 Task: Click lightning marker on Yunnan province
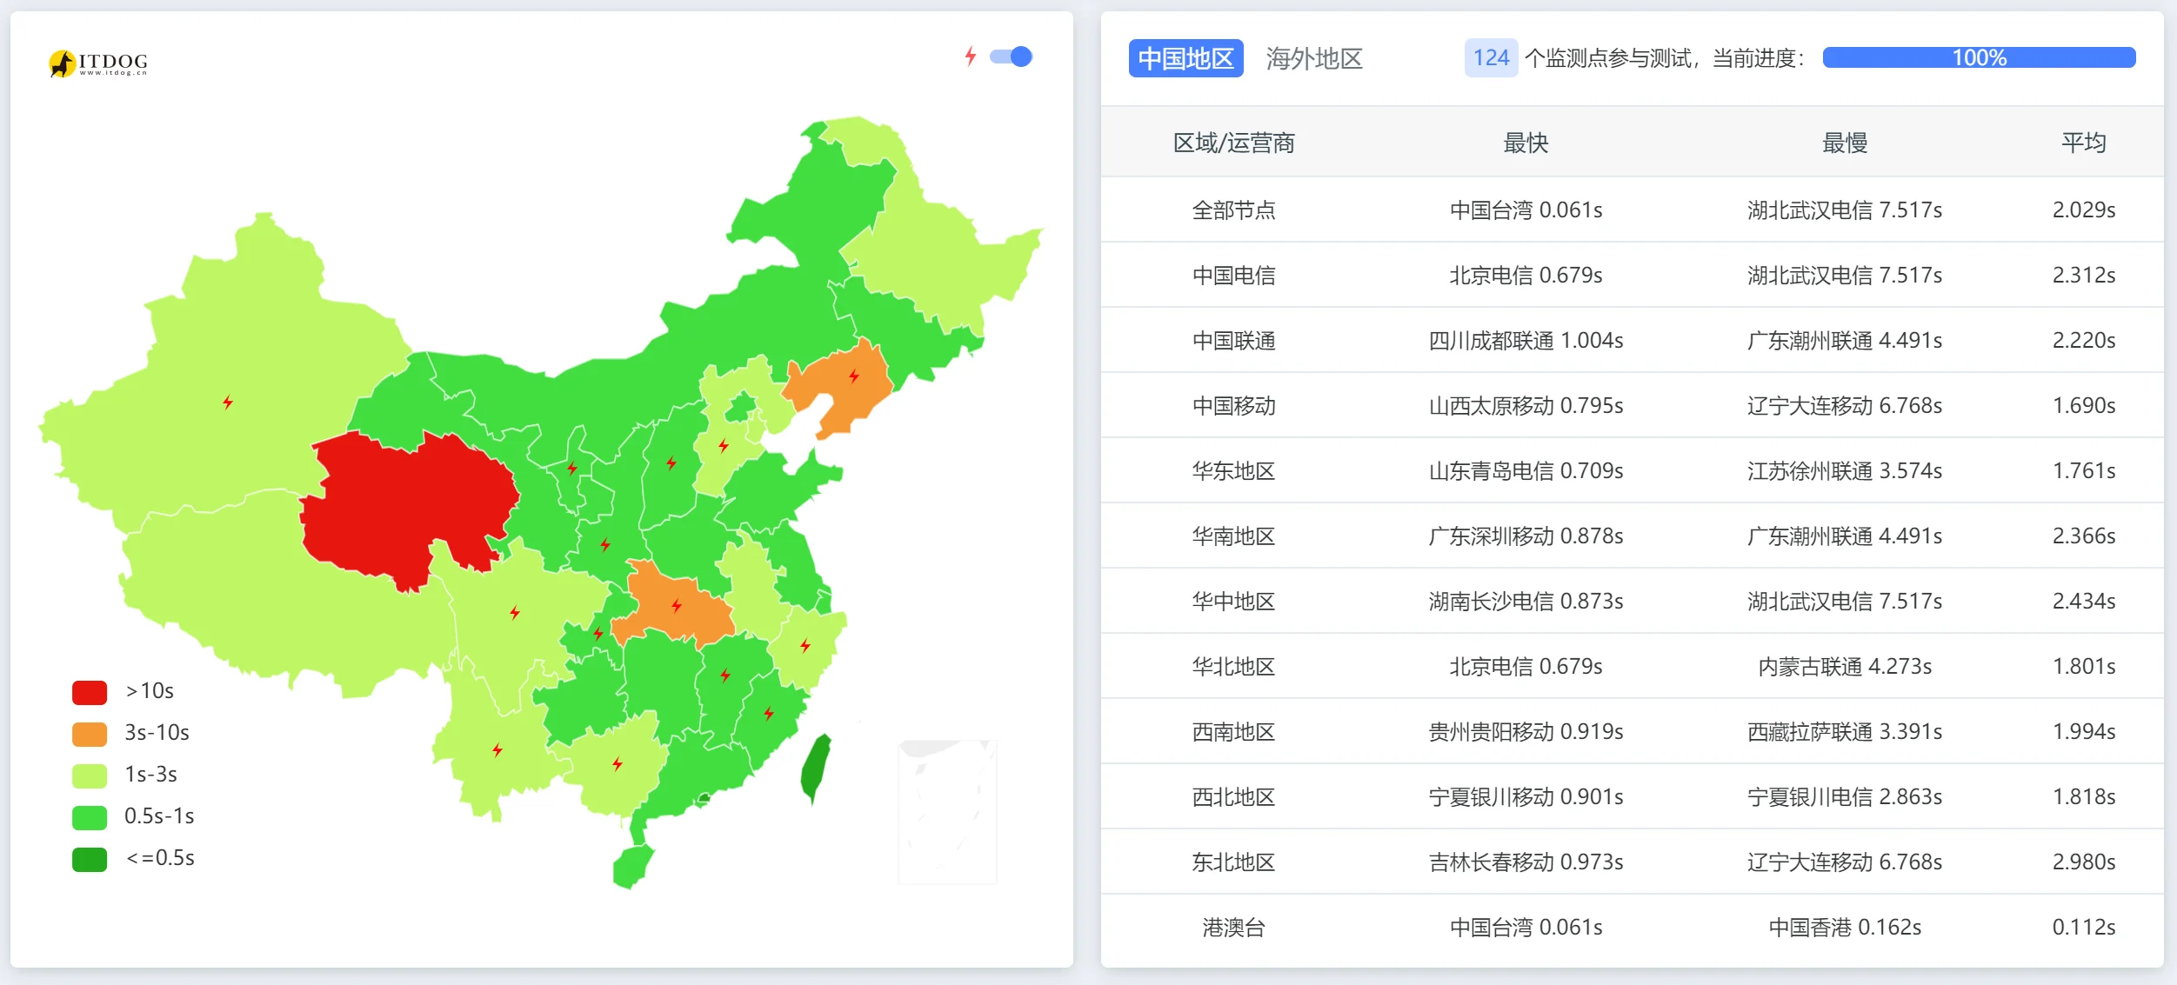(498, 749)
